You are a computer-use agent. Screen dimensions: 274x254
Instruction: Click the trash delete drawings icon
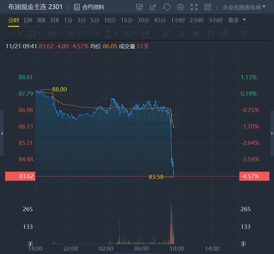click(245, 33)
